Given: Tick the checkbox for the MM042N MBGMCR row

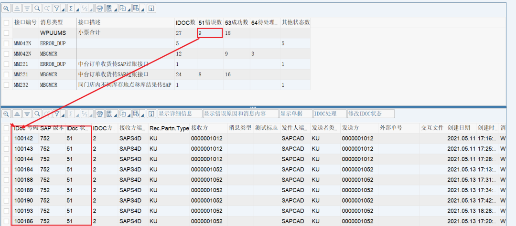Looking at the screenshot, I should 7,54.
